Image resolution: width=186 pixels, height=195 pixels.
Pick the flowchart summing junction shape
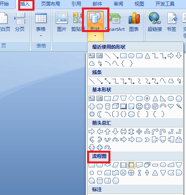tap(123, 173)
